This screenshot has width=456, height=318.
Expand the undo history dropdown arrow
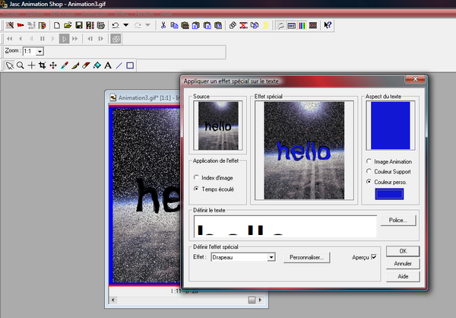click(126, 25)
